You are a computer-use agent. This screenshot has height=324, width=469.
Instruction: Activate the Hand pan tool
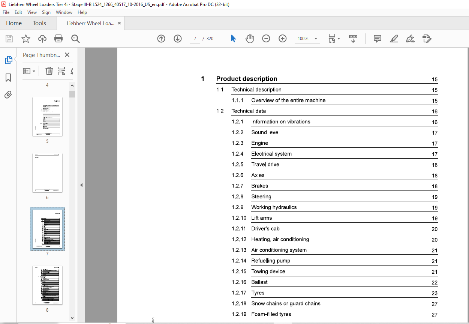pos(250,39)
